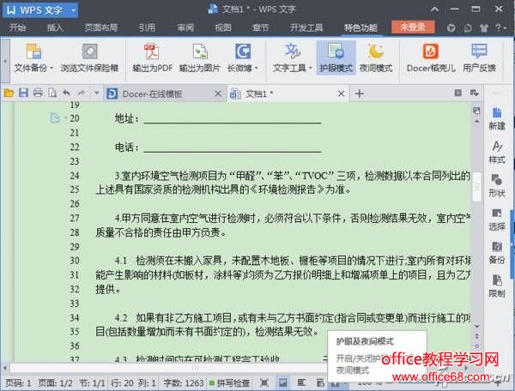Image resolution: width=515 pixels, height=391 pixels.
Task: Open skin shirt icon in title bar
Action: (483, 28)
